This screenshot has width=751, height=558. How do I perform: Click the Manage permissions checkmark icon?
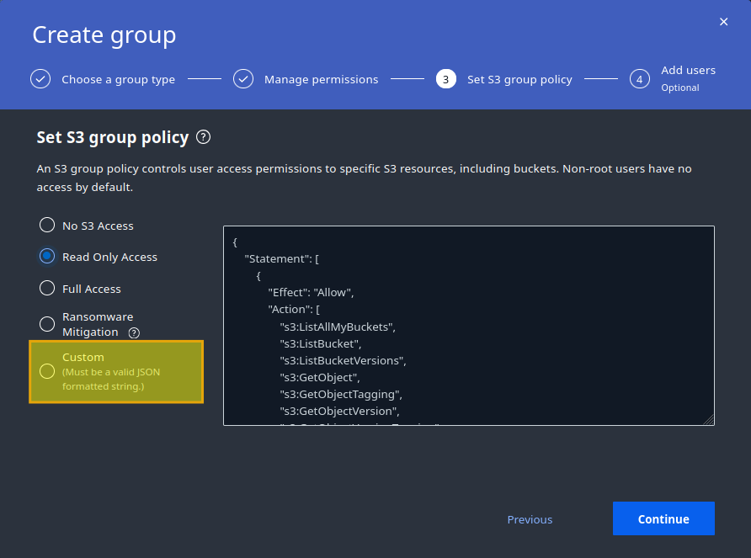[x=243, y=79]
